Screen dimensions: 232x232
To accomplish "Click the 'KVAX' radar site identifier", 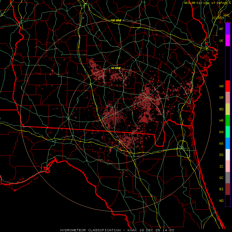I will click(132, 230).
